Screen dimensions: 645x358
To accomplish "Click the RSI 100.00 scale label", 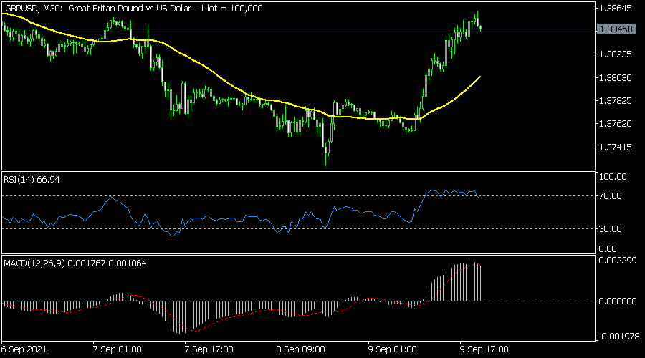I will point(613,177).
